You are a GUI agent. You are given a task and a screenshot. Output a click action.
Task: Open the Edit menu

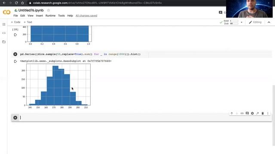click(x=23, y=16)
